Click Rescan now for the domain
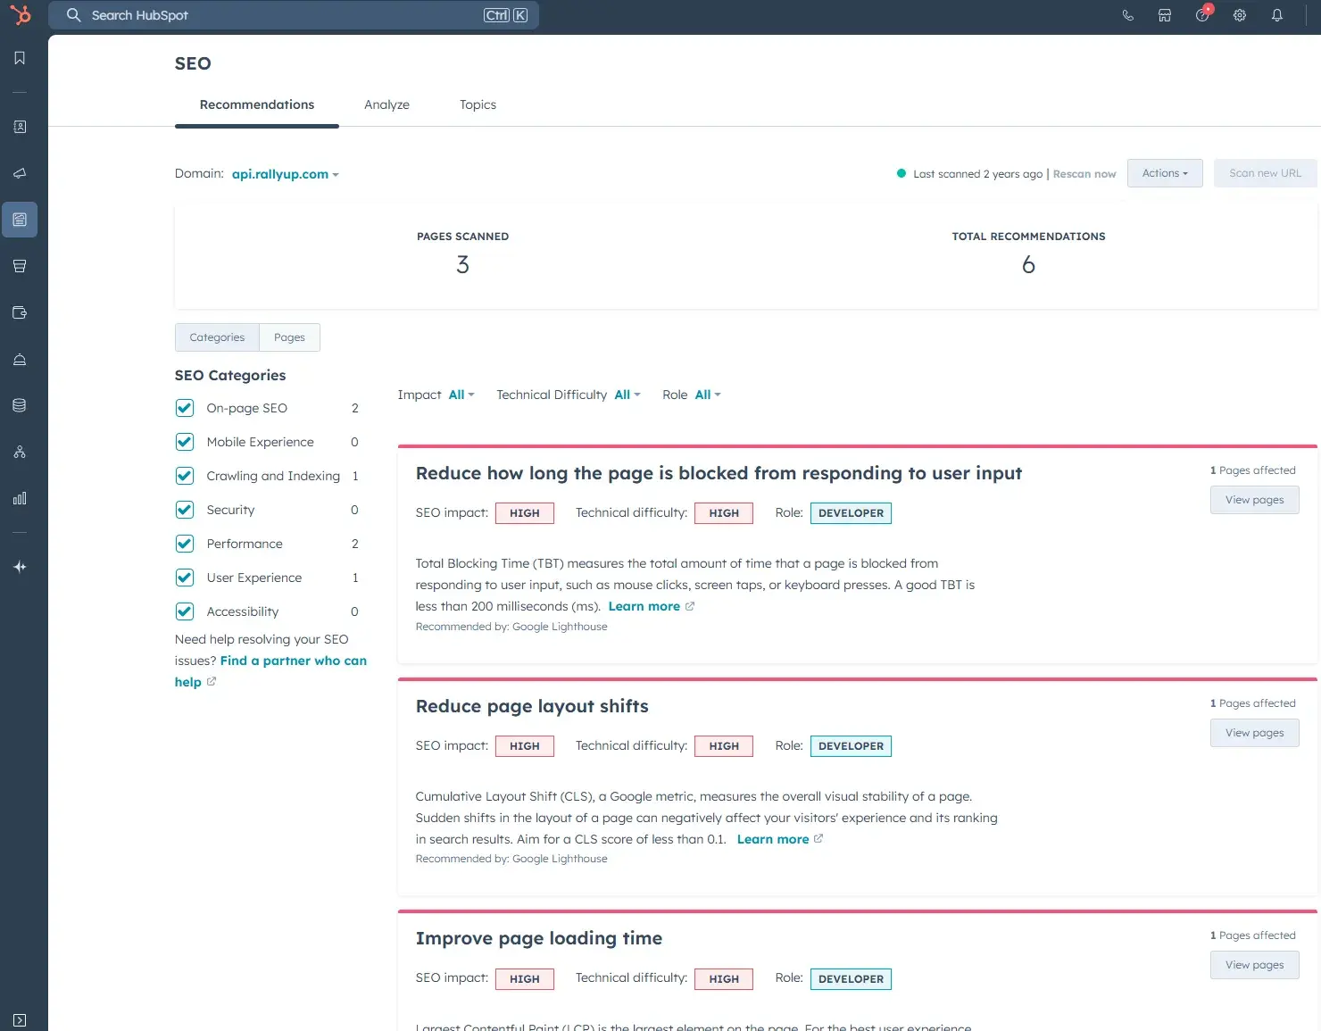The image size is (1321, 1031). click(1084, 173)
